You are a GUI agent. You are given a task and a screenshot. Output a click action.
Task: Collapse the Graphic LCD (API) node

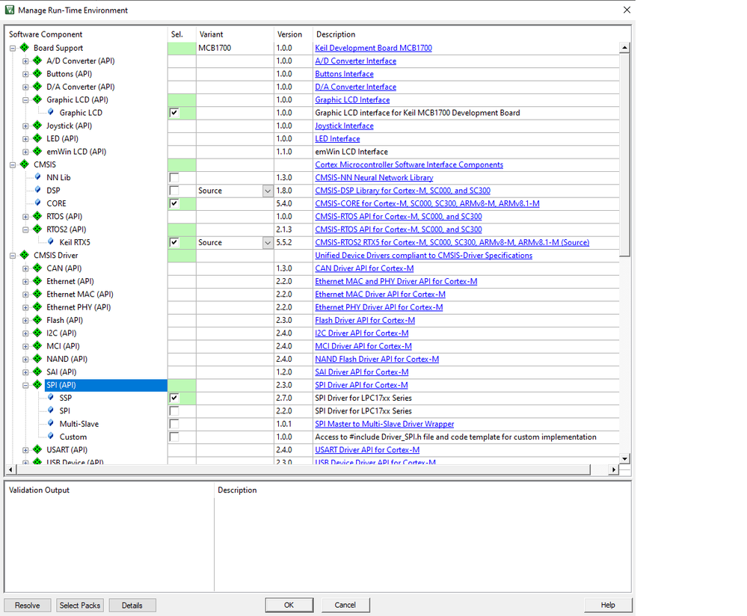(25, 100)
